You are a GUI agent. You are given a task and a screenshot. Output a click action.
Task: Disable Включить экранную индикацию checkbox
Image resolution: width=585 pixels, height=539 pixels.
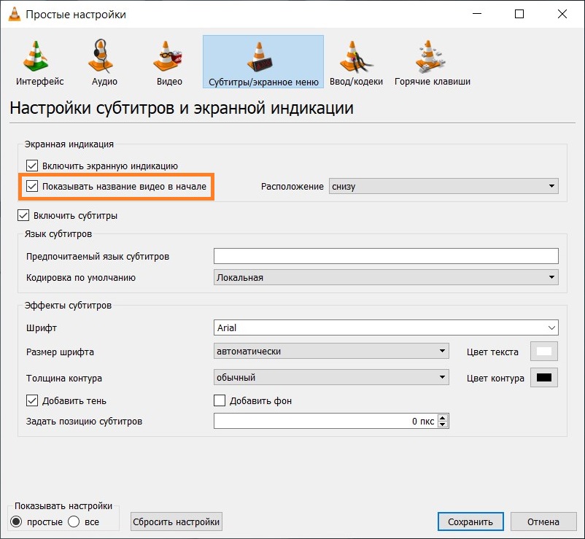32,166
